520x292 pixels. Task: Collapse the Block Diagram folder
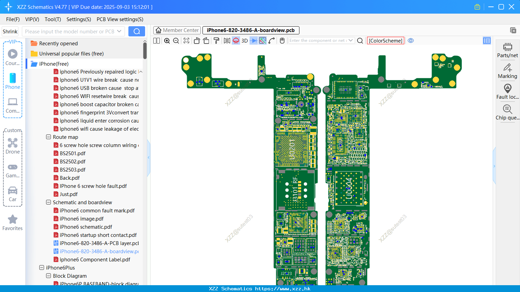tap(48, 276)
